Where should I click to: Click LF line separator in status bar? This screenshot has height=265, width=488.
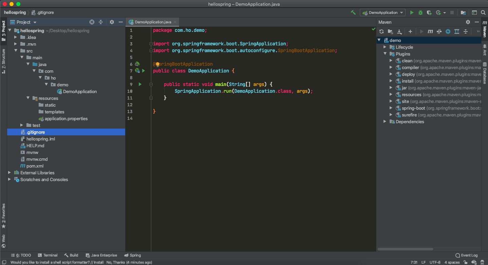coord(424,262)
